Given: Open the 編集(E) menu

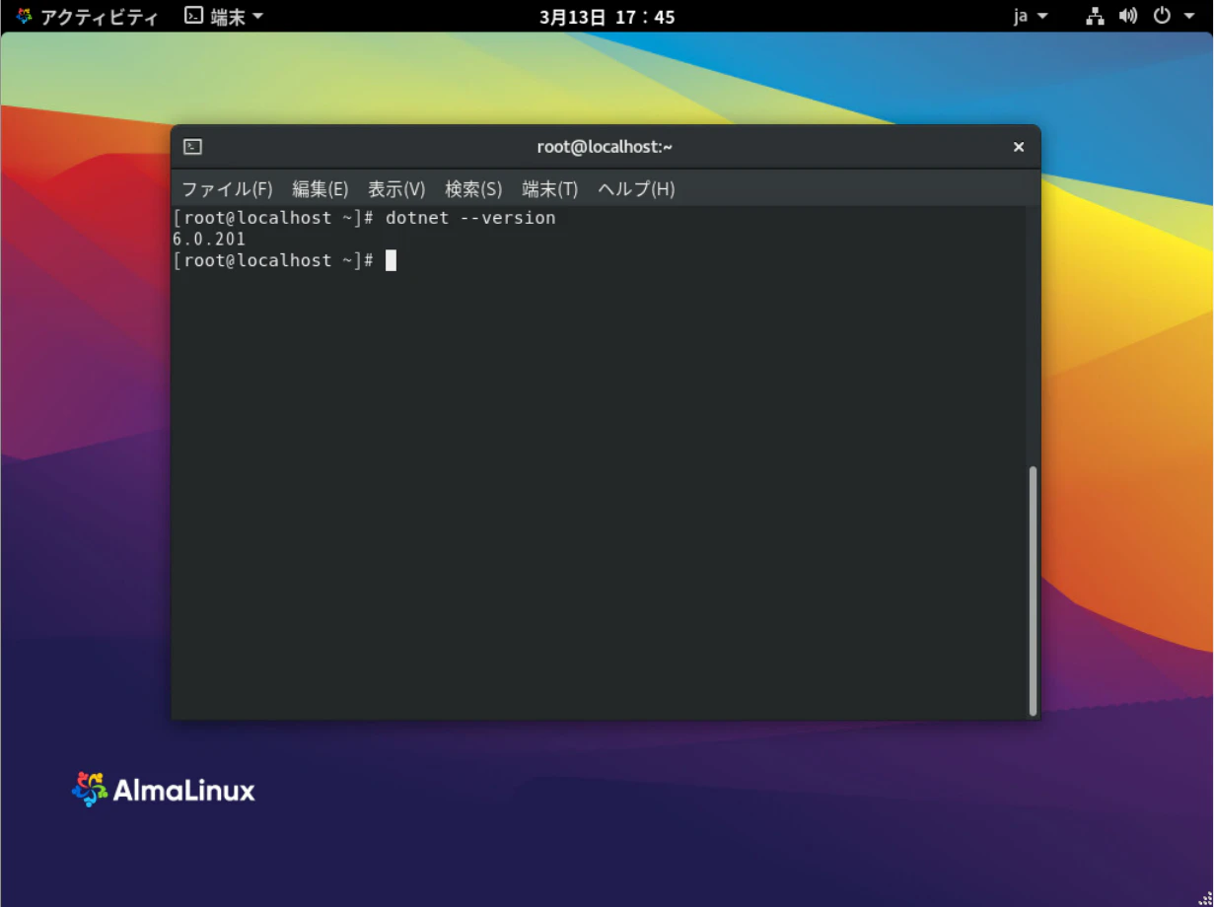Looking at the screenshot, I should pyautogui.click(x=321, y=188).
